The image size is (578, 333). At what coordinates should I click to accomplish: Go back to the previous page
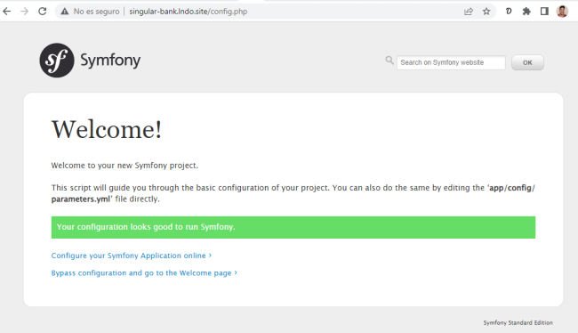[x=6, y=12]
